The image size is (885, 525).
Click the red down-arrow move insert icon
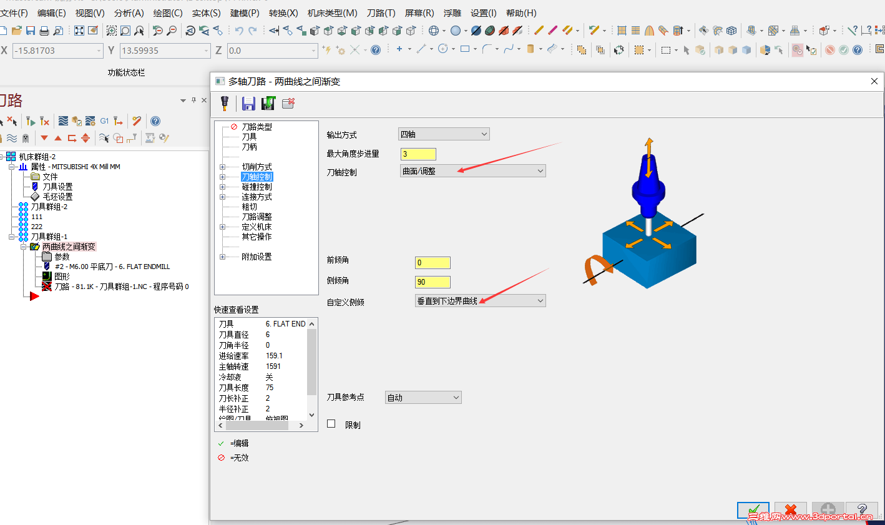tap(44, 138)
